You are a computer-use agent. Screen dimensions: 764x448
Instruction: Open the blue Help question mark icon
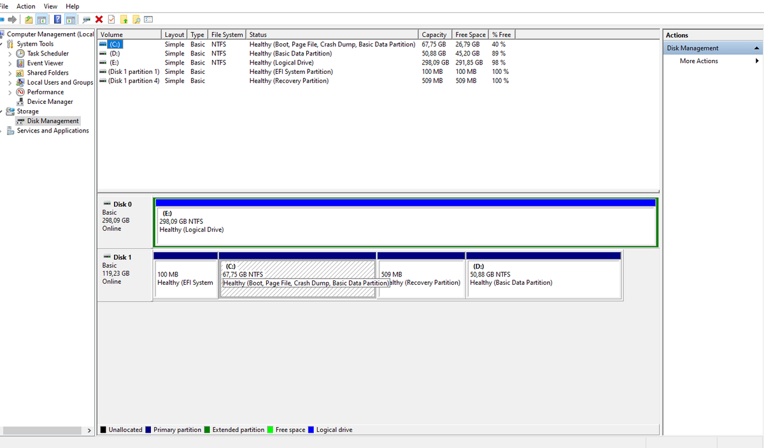(x=57, y=19)
